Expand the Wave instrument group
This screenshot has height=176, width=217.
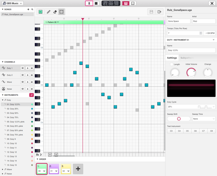point(2,169)
